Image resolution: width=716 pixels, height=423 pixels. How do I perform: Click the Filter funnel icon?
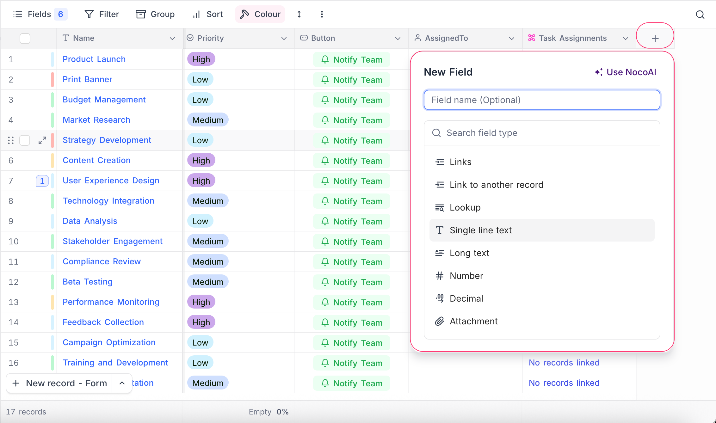pyautogui.click(x=89, y=14)
